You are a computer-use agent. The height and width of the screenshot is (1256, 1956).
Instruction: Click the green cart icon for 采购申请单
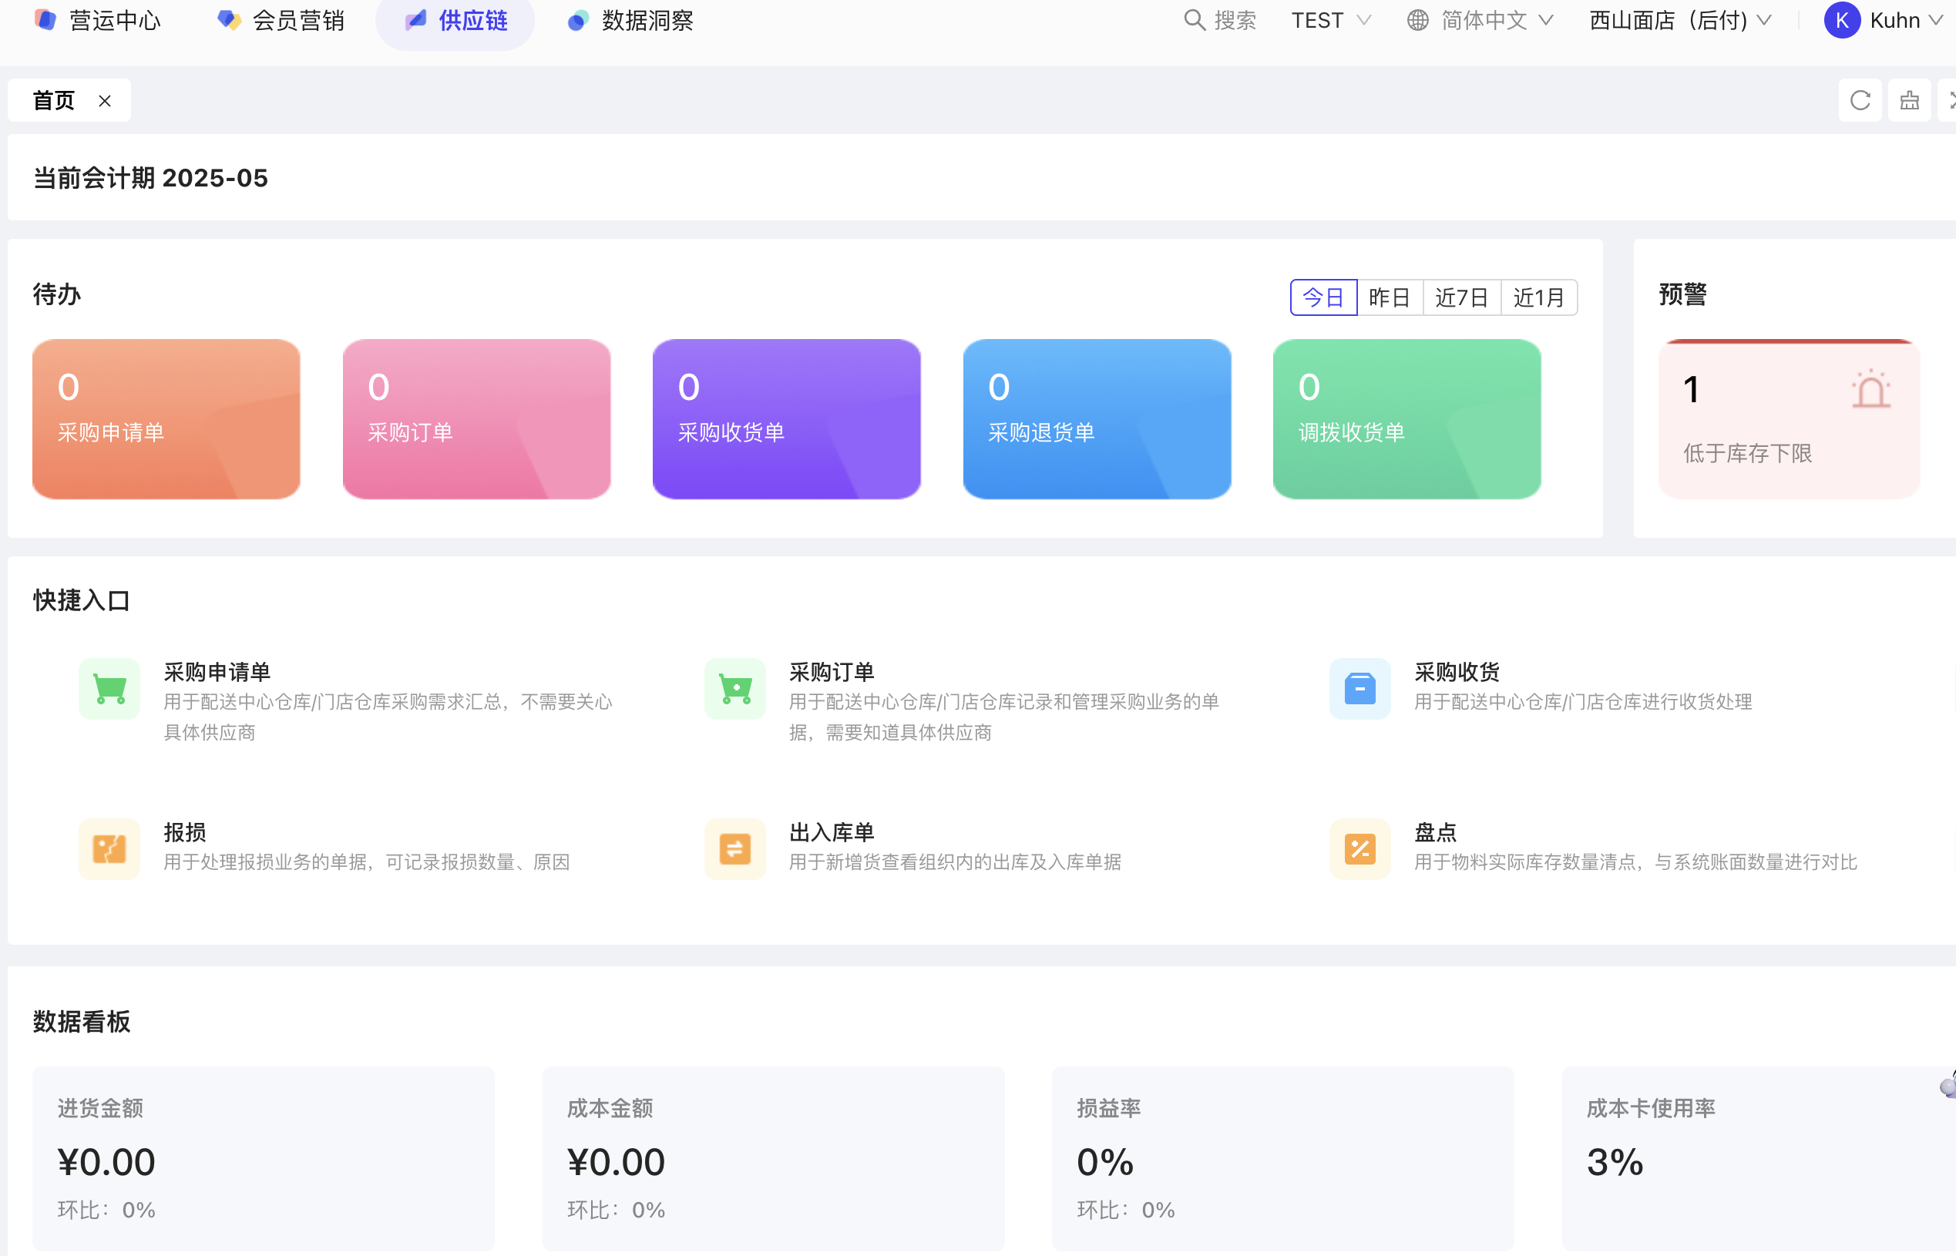click(109, 689)
